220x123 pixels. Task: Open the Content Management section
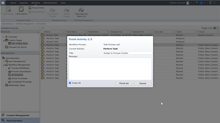pyautogui.click(x=20, y=115)
